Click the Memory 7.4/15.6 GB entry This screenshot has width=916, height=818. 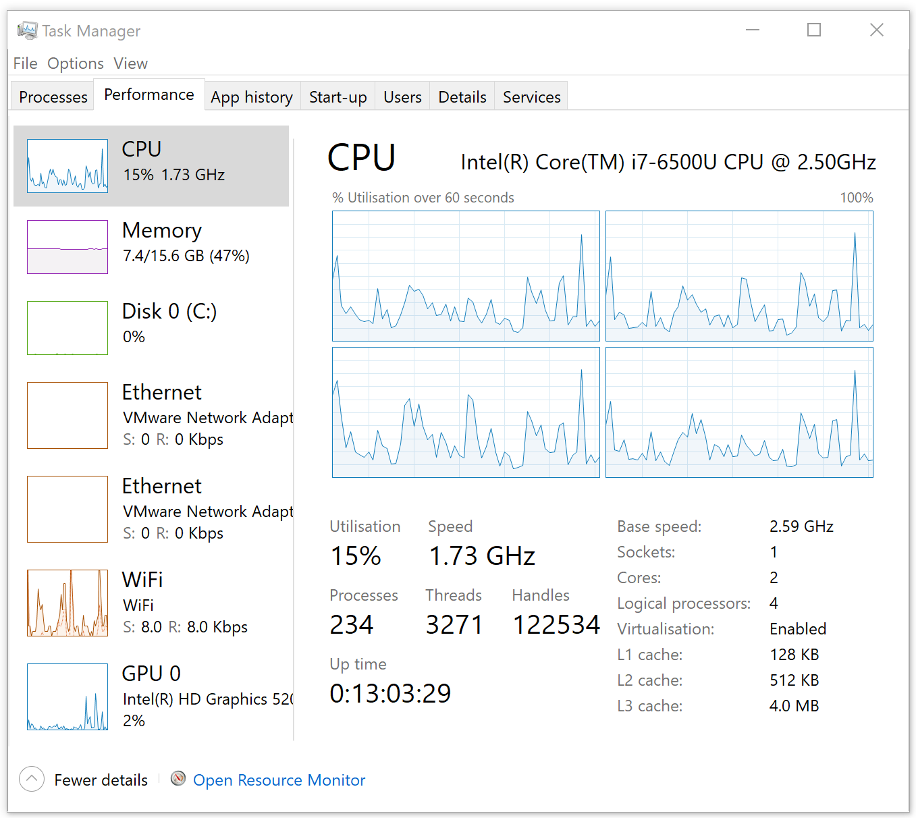(151, 247)
